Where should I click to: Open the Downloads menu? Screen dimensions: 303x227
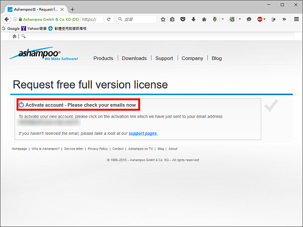[134, 58]
